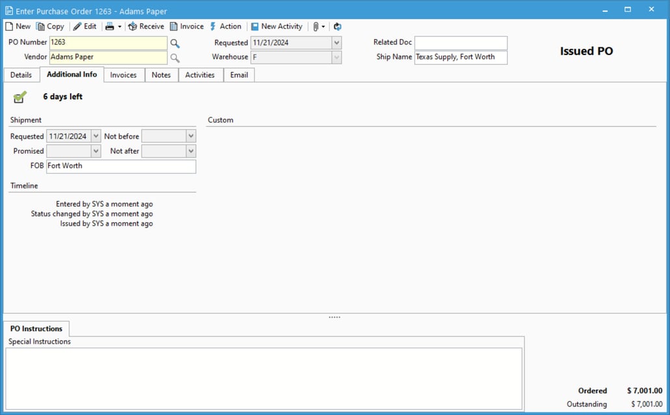Click inside the Special Instructions text area

264,379
